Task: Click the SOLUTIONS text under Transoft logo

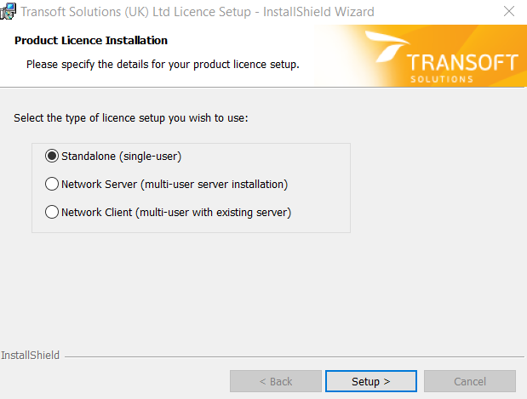Action: 442,79
